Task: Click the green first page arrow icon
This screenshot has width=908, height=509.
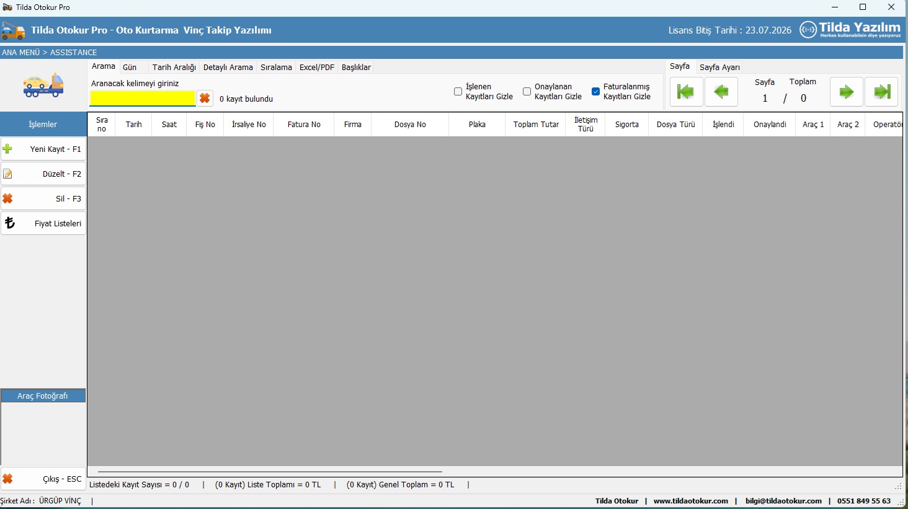Action: (x=685, y=92)
